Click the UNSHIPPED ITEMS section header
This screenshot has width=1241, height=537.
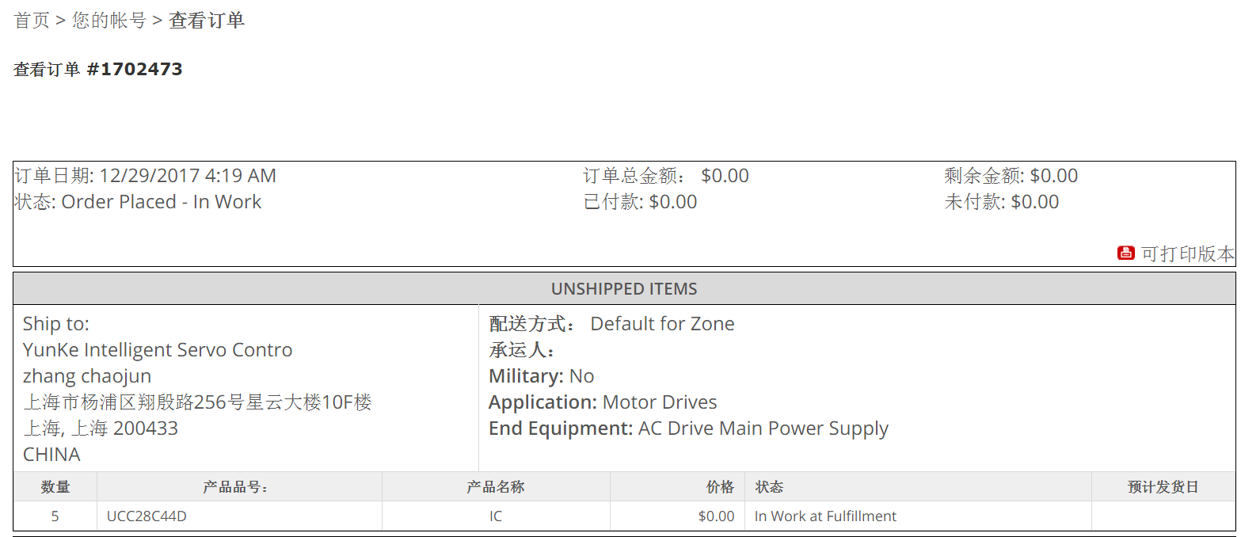[624, 289]
